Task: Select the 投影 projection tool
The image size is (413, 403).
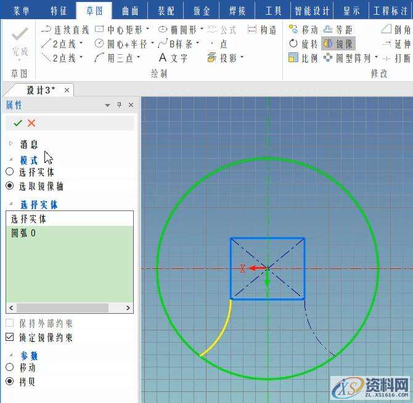Action: 223,58
